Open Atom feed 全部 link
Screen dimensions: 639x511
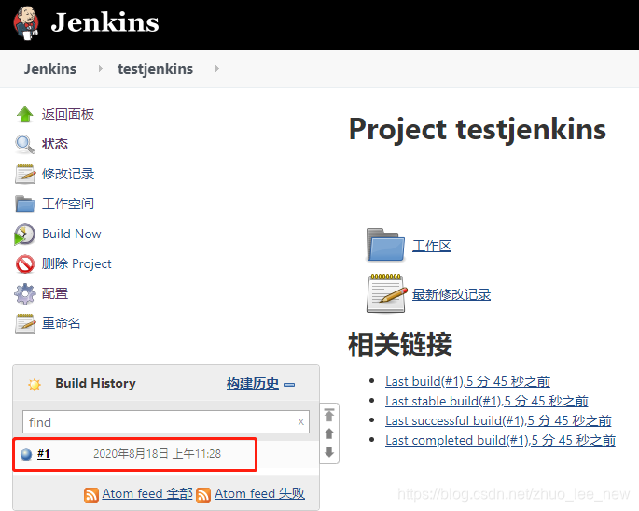coord(147,494)
